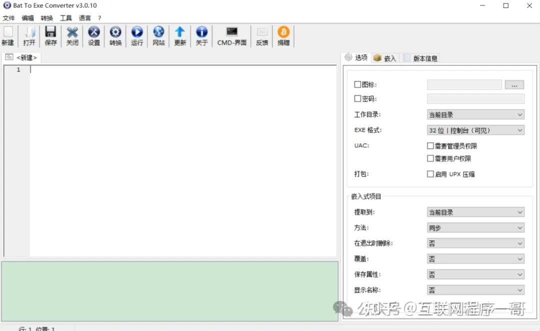Expand the 提取到 dropdown
Image resolution: width=540 pixels, height=331 pixels.
pos(475,212)
